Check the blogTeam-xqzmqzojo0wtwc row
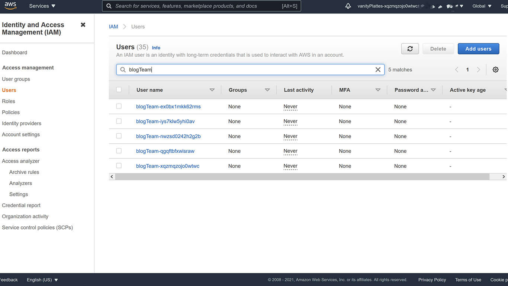 coord(119,166)
